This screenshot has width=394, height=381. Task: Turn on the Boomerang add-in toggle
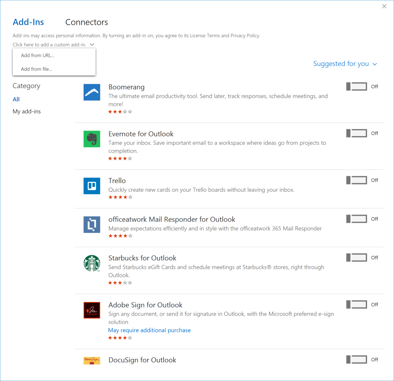tap(357, 87)
